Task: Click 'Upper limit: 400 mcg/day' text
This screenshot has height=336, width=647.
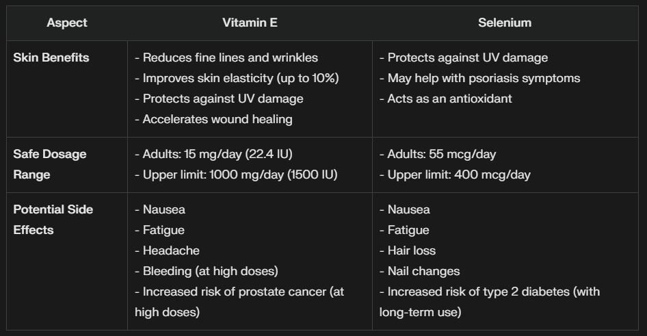Action: tap(455, 175)
